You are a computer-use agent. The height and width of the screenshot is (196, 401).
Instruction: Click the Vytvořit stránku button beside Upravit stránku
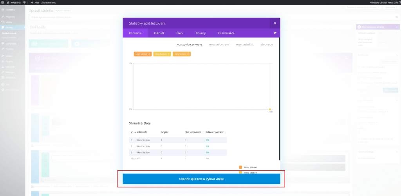[x=63, y=11]
